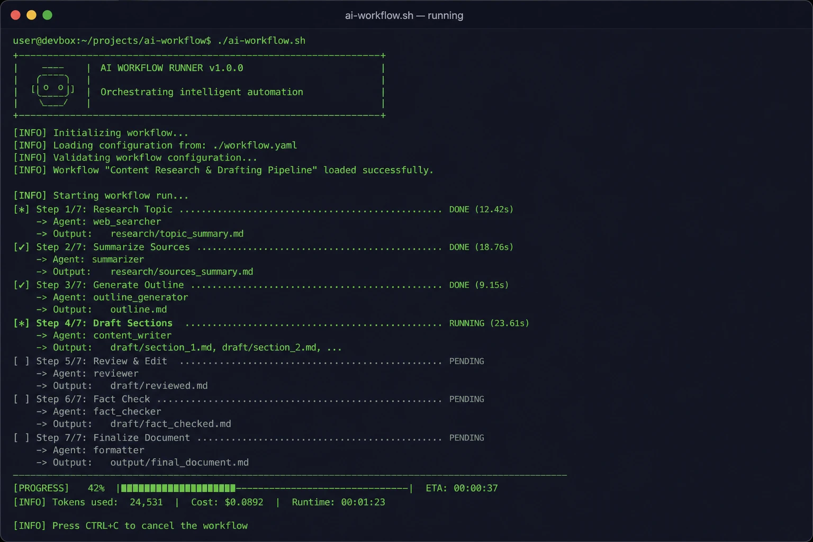This screenshot has height=542, width=813.
Task: Click the command './ai-workflow.sh' in prompt
Action: (x=261, y=41)
